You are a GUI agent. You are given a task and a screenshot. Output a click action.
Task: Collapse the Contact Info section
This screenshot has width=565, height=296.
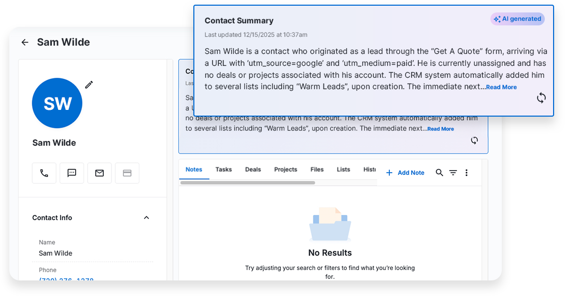[146, 218]
